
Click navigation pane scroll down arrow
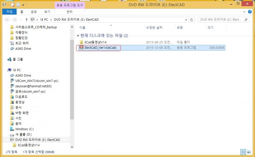(x=72, y=147)
